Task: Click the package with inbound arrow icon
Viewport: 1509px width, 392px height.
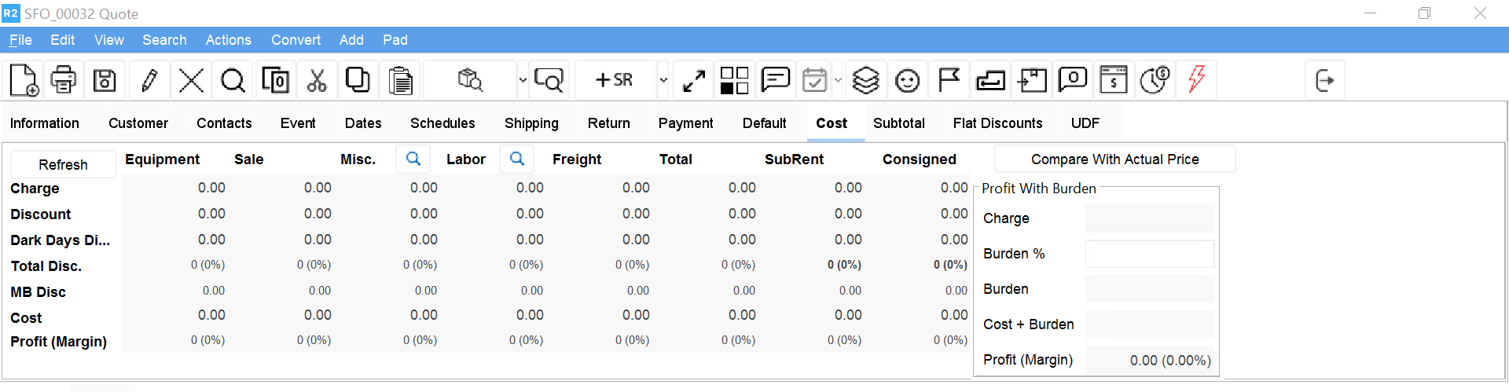Action: (x=1032, y=80)
